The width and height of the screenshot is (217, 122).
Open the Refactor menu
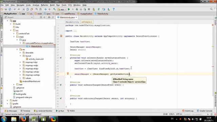[x=44, y=5]
